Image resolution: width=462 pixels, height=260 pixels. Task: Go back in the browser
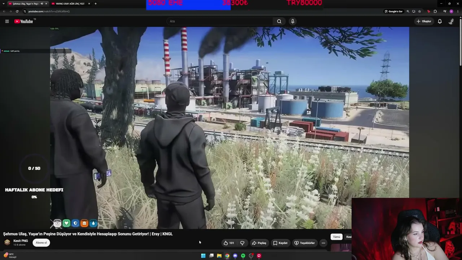4,11
